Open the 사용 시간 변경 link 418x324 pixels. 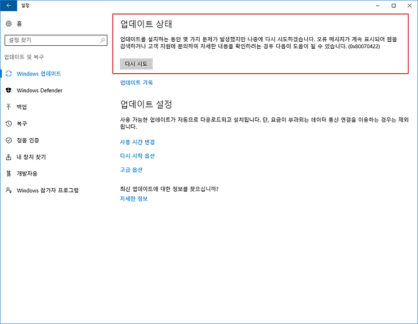tap(137, 142)
